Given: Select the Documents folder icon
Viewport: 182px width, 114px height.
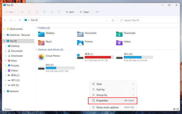Looking at the screenshot, I should coord(80,34).
